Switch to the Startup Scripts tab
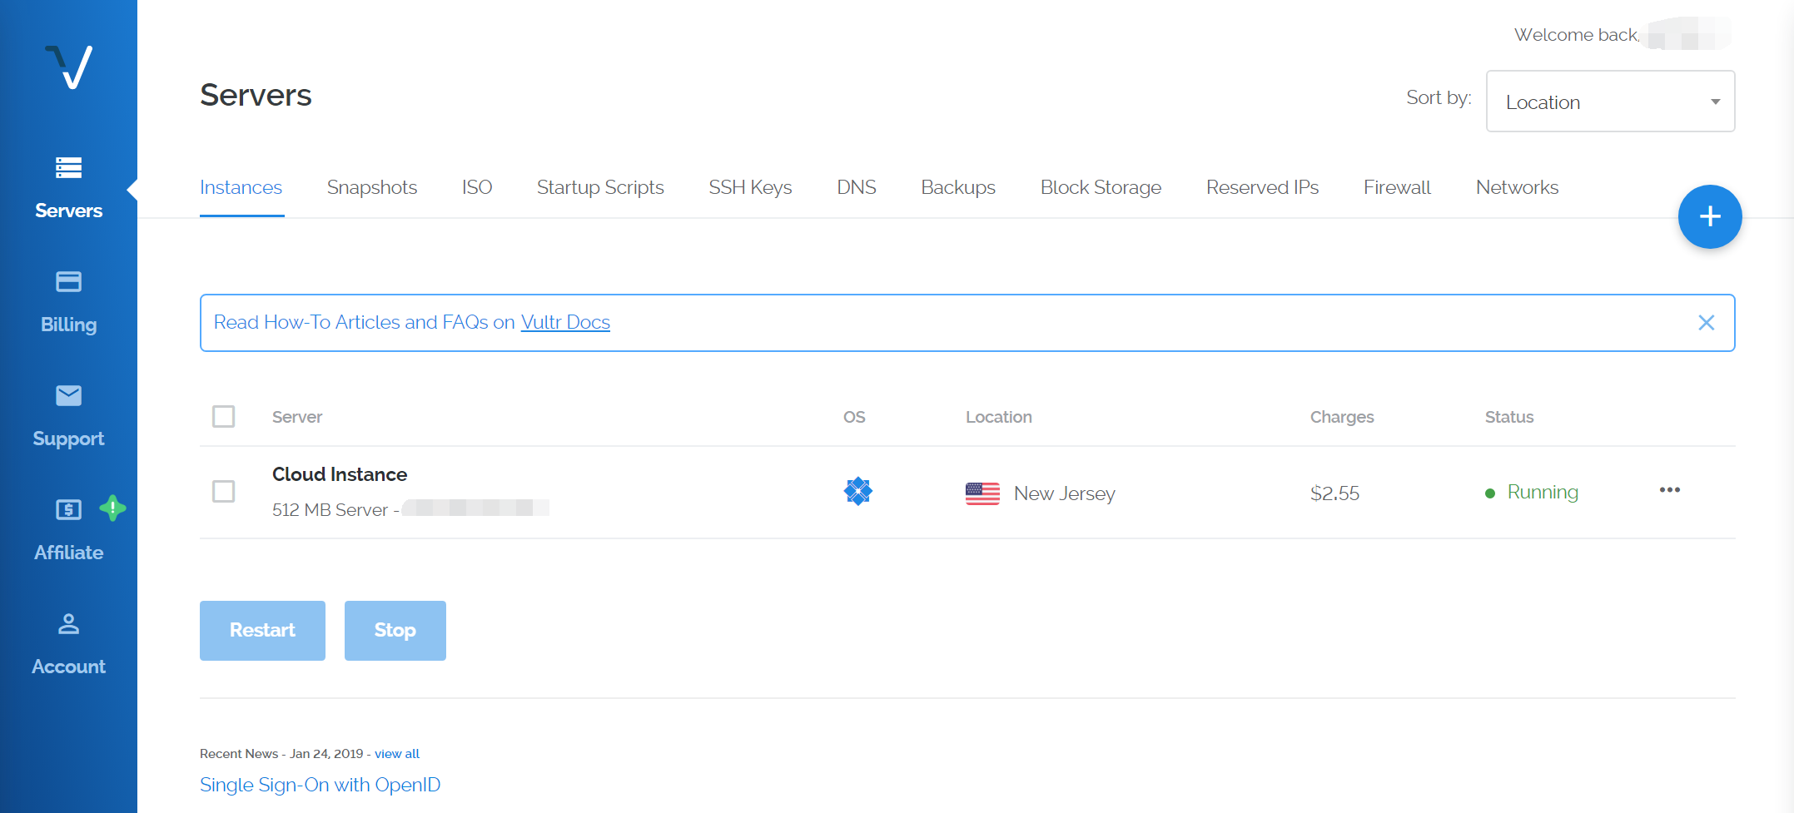Image resolution: width=1794 pixels, height=813 pixels. click(600, 188)
